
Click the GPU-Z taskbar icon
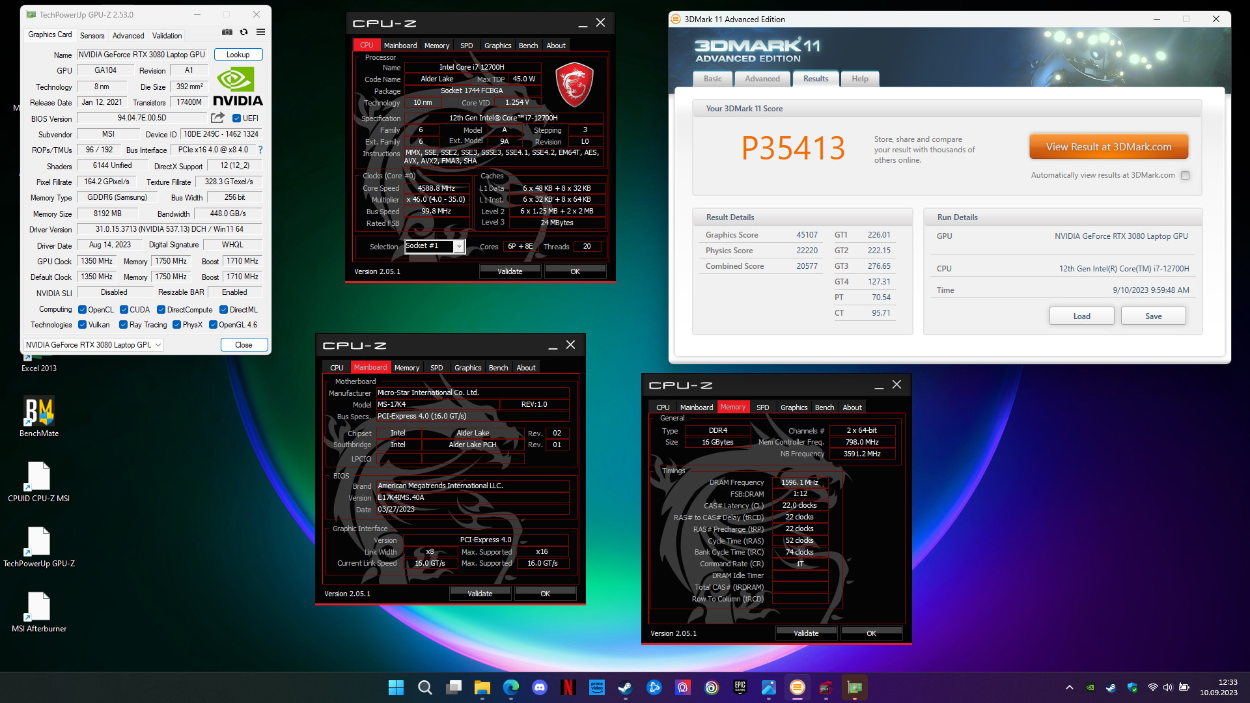pyautogui.click(x=855, y=687)
